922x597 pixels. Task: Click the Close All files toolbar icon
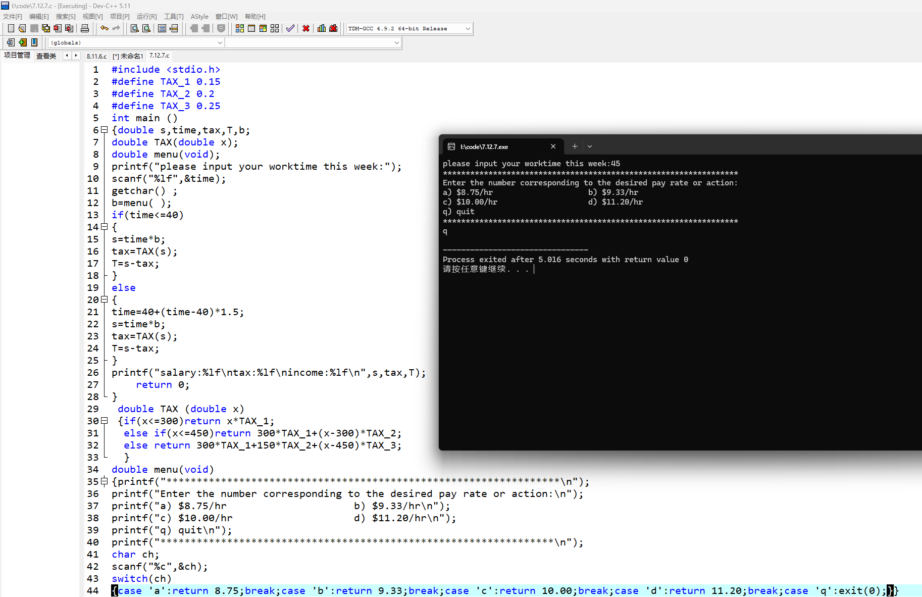[69, 28]
